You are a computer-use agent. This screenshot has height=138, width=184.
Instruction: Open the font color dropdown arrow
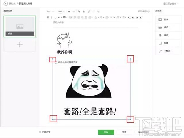point(61,18)
